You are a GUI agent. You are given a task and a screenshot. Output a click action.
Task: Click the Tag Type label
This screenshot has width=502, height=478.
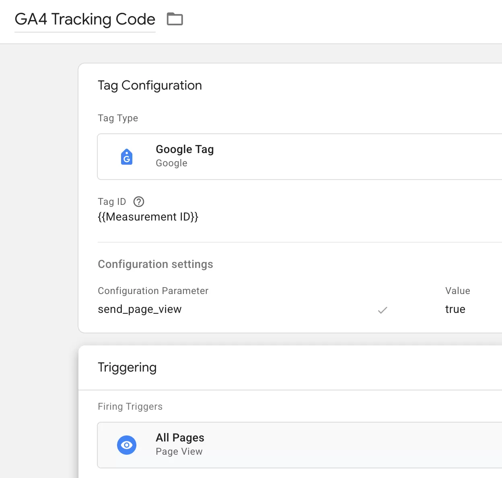tap(118, 118)
